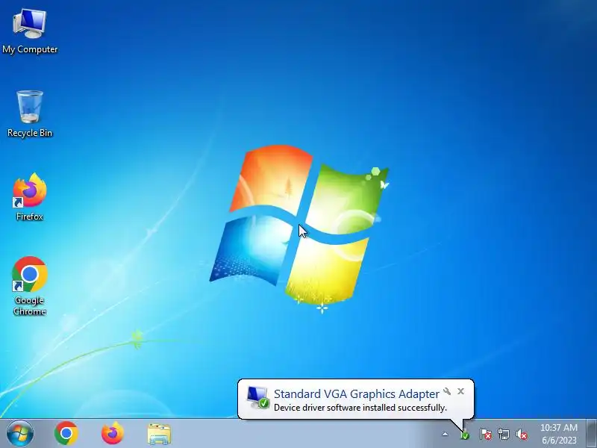Click 'Device driver software installed successfully' text
597x448 pixels.
(360, 408)
